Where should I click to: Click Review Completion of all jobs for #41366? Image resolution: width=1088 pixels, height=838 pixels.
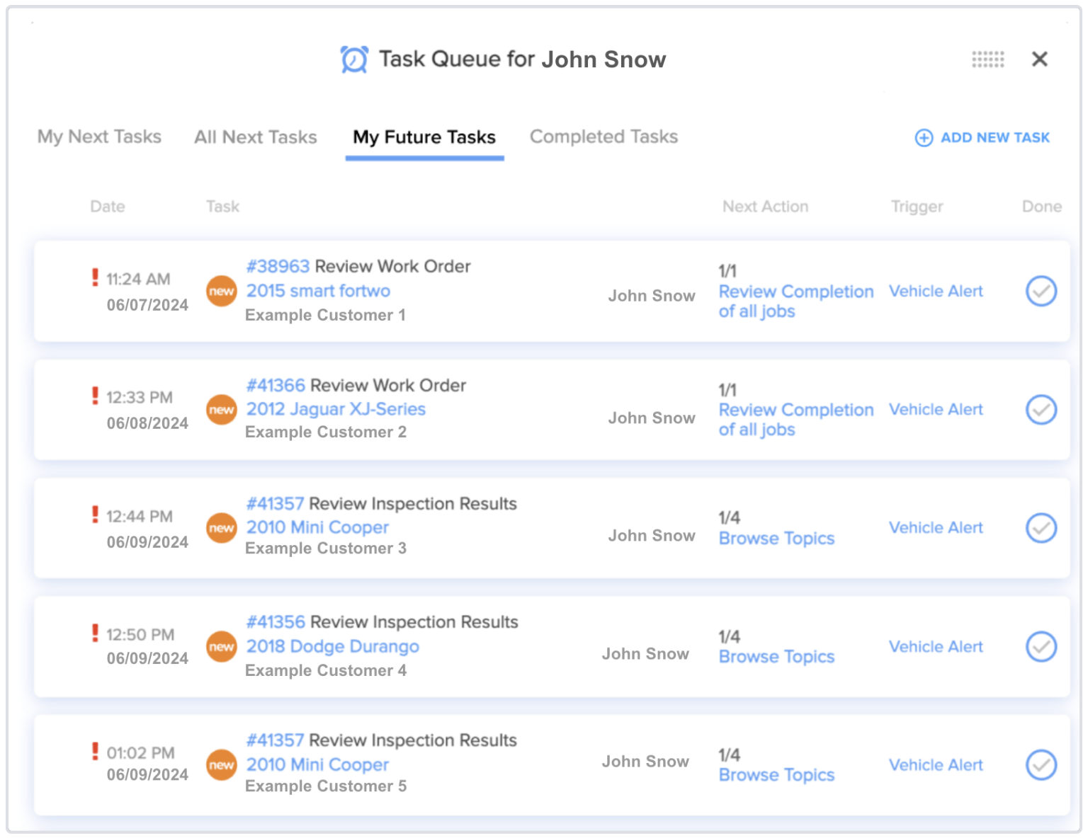point(796,420)
